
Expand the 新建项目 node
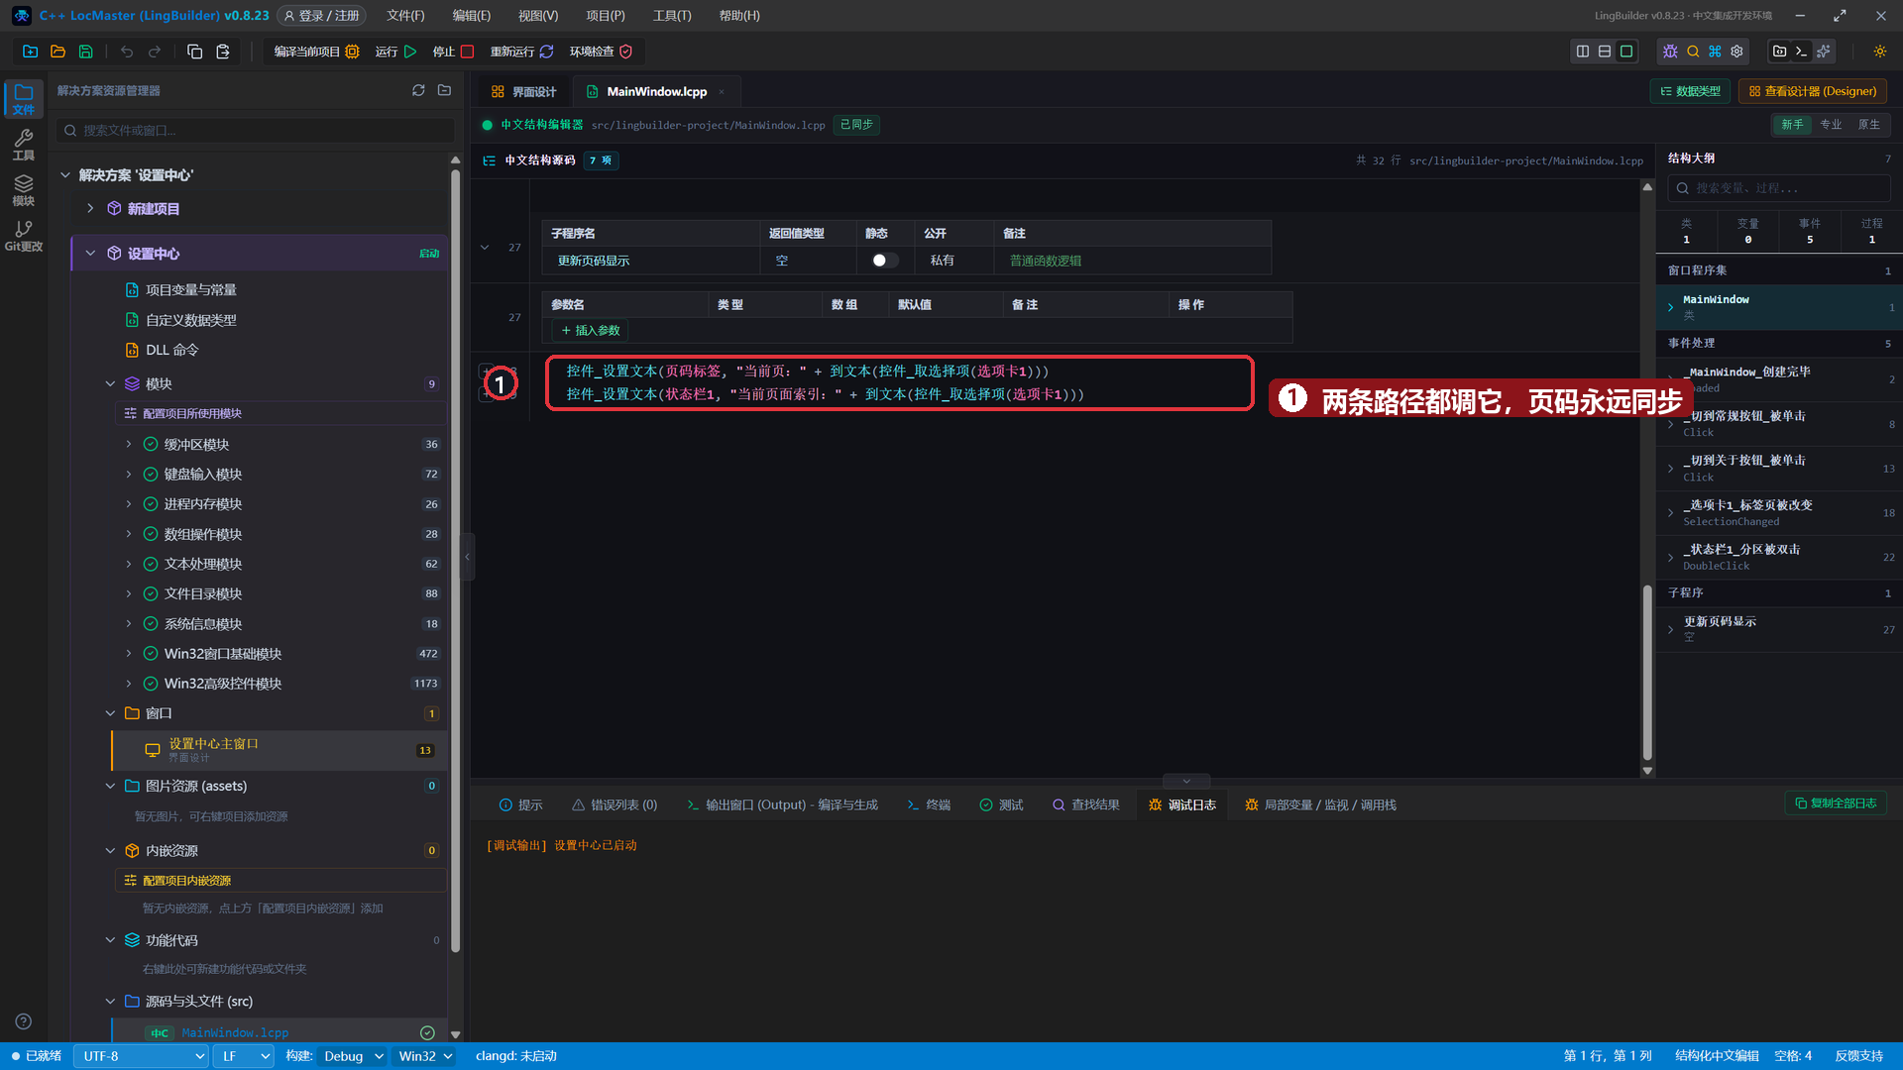tap(90, 208)
